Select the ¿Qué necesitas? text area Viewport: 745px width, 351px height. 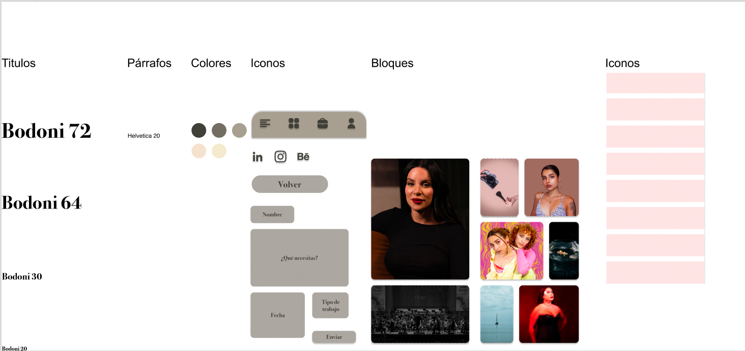point(299,258)
